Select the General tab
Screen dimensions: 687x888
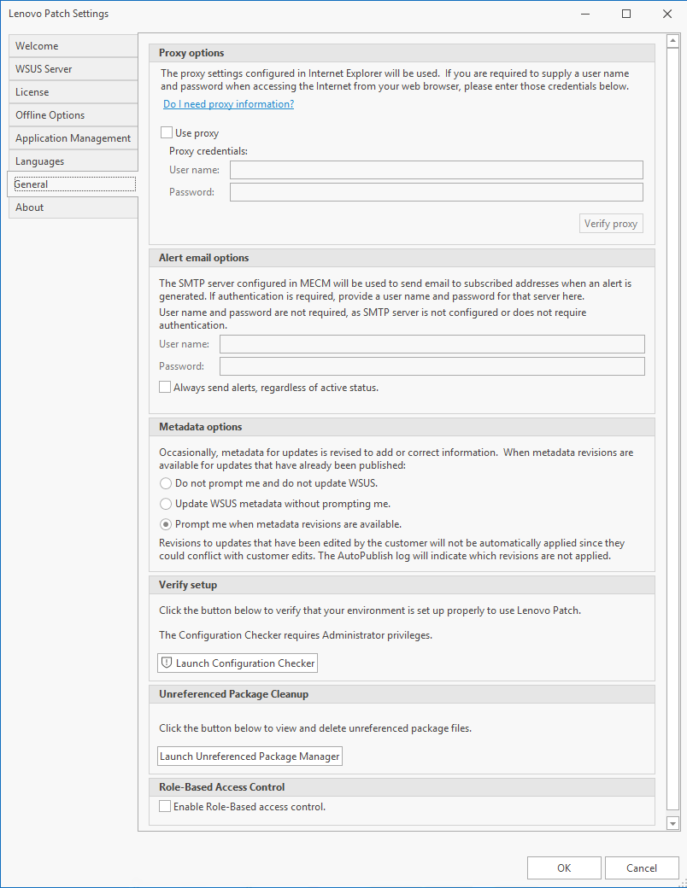[73, 184]
